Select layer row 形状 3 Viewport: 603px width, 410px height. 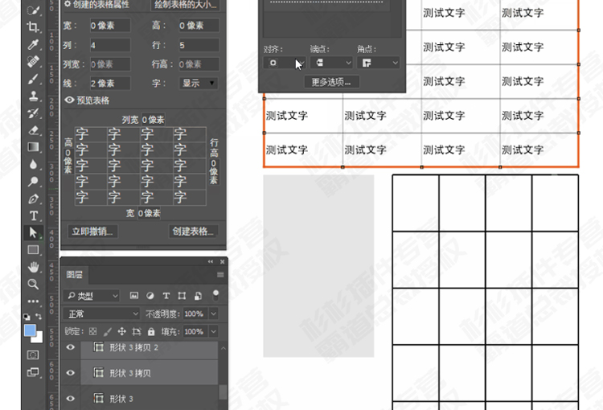click(x=150, y=399)
